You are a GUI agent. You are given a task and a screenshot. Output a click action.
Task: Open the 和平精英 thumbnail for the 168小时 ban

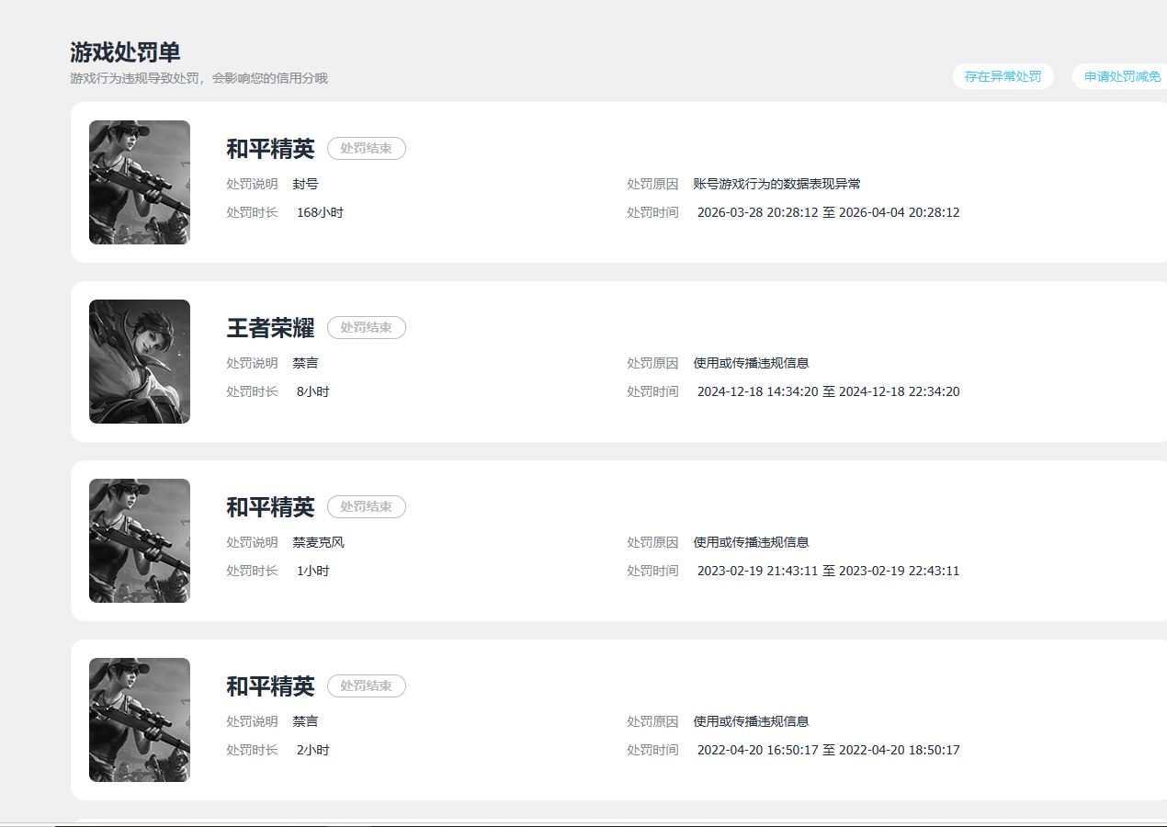click(140, 182)
